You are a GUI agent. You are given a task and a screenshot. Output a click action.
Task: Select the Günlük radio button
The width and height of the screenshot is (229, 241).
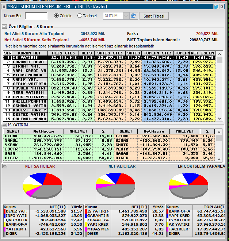56,16
